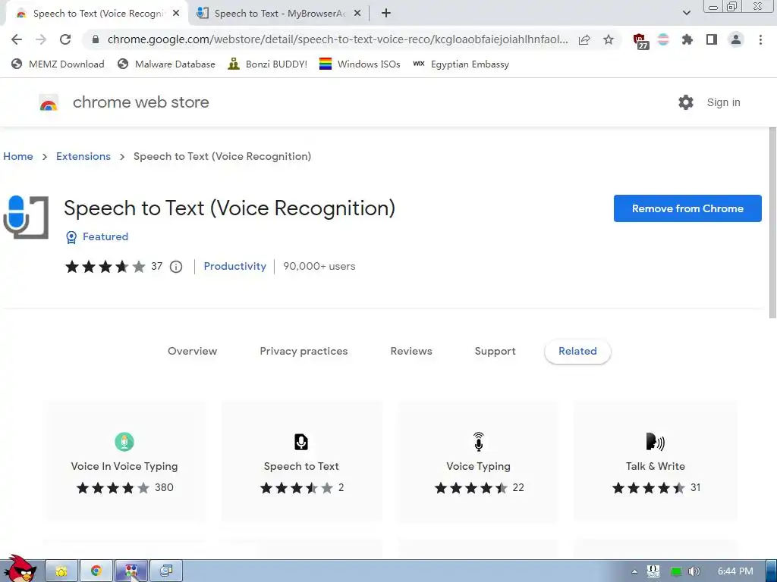This screenshot has height=582, width=777.
Task: Click the site lock icon in address bar
Action: (x=96, y=39)
